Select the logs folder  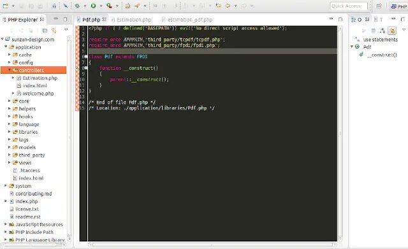pyautogui.click(x=24, y=139)
